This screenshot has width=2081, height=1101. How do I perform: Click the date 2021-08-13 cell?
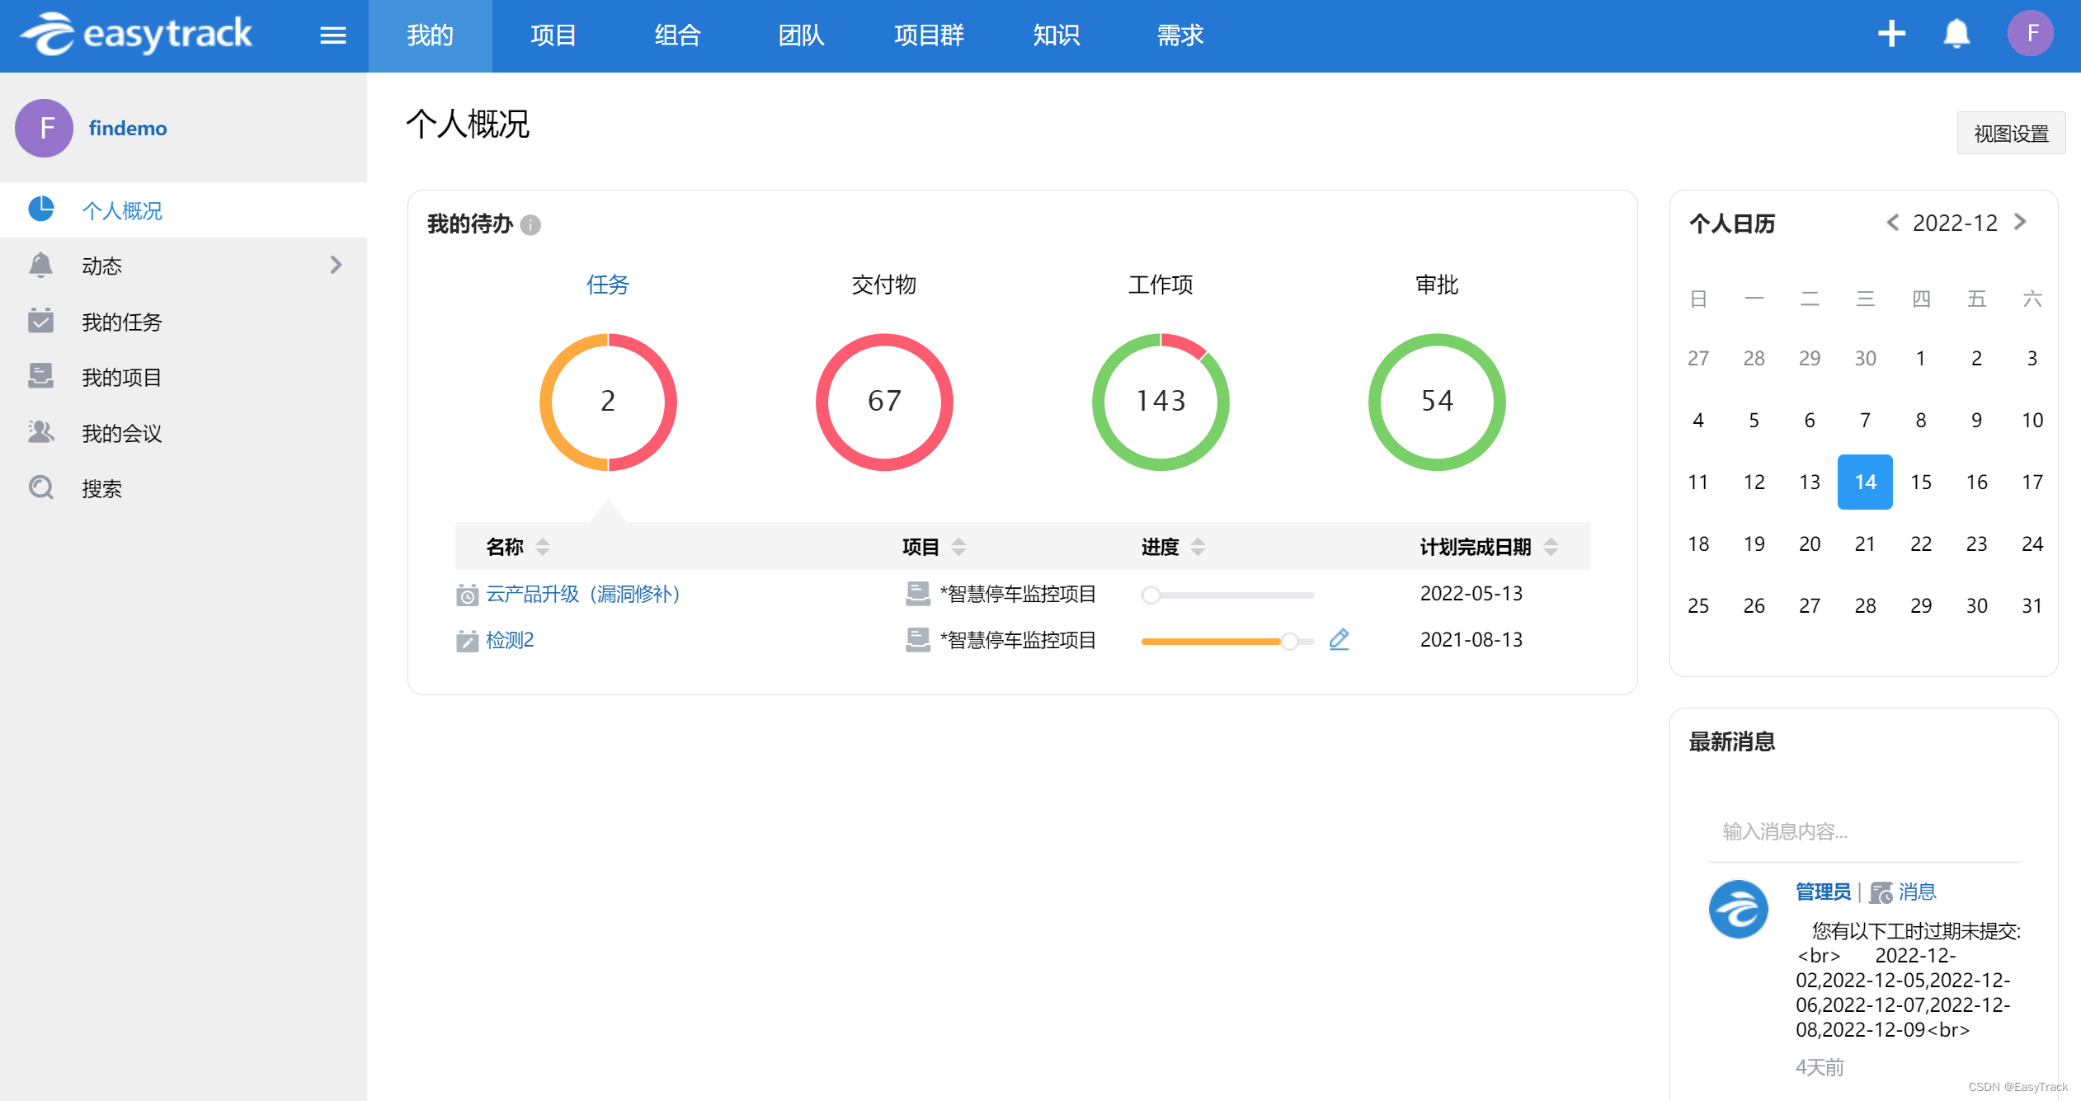pyautogui.click(x=1471, y=639)
